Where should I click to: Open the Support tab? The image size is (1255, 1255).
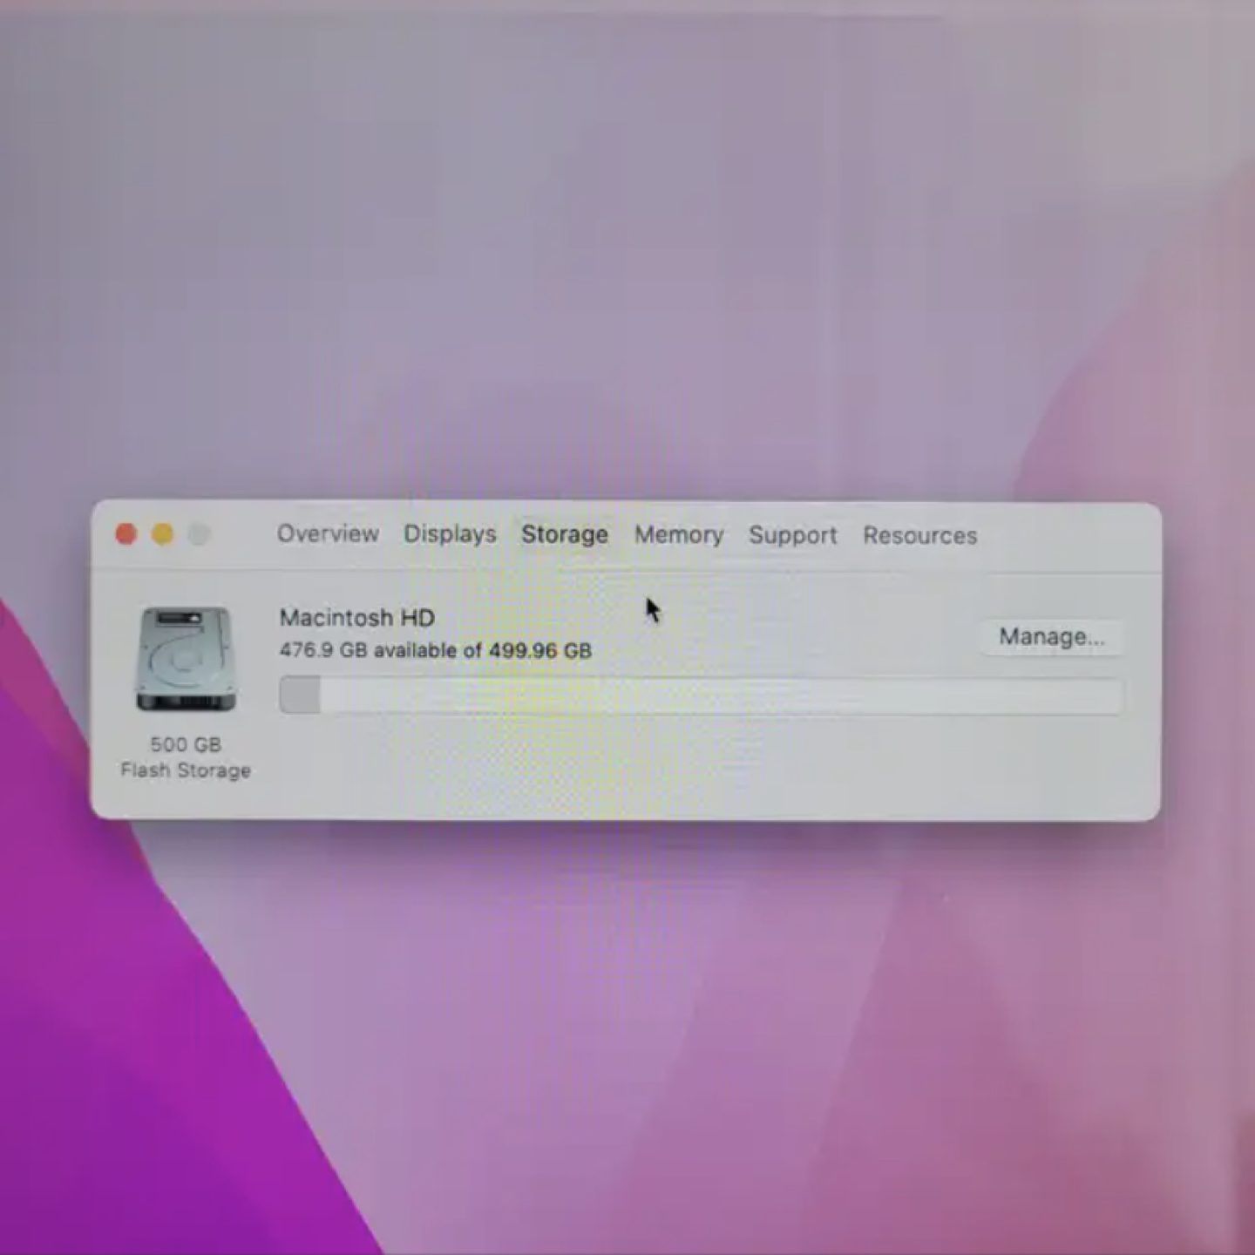tap(793, 535)
